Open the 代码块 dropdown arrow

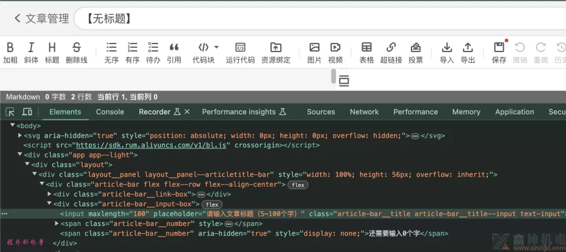click(216, 48)
